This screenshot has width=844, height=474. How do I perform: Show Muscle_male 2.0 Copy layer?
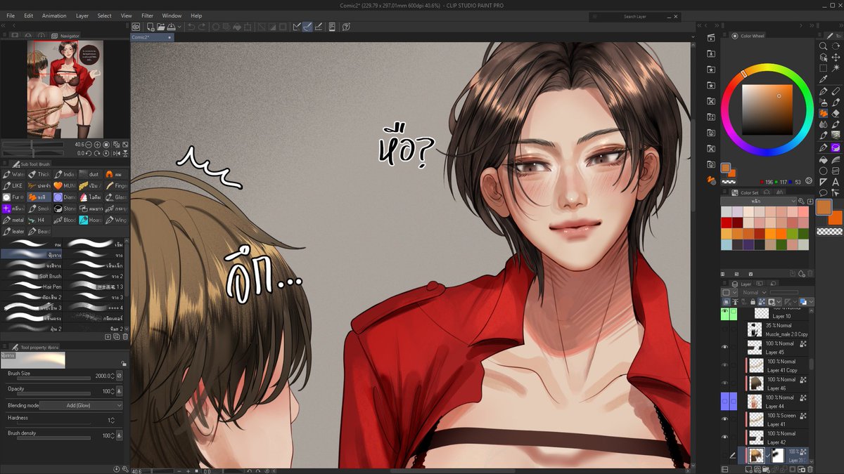725,329
